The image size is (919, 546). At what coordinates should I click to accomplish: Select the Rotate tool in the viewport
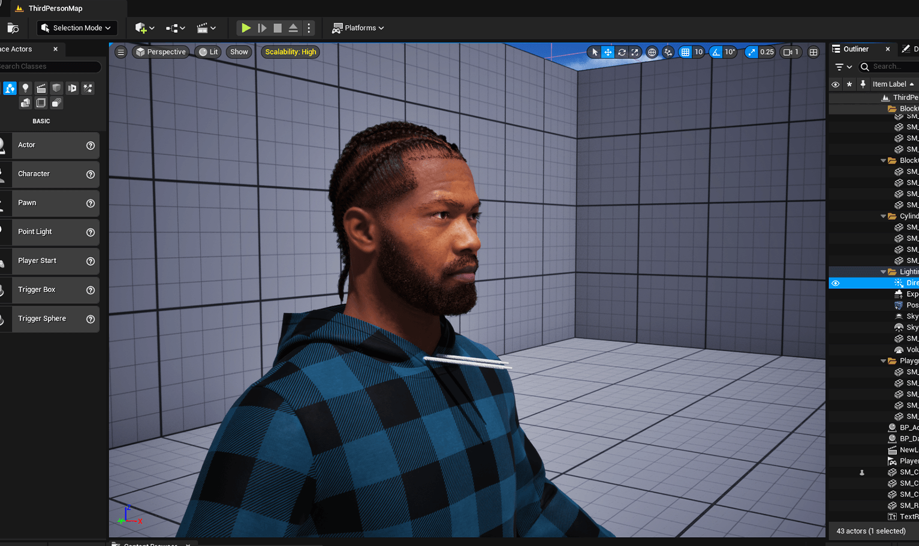tap(621, 52)
